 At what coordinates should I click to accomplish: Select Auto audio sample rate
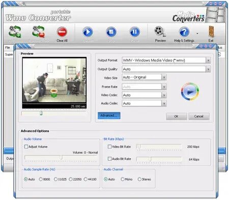(26, 179)
